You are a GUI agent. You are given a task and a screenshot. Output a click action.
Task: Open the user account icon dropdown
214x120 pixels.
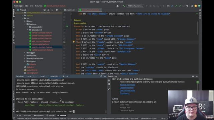(118, 6)
